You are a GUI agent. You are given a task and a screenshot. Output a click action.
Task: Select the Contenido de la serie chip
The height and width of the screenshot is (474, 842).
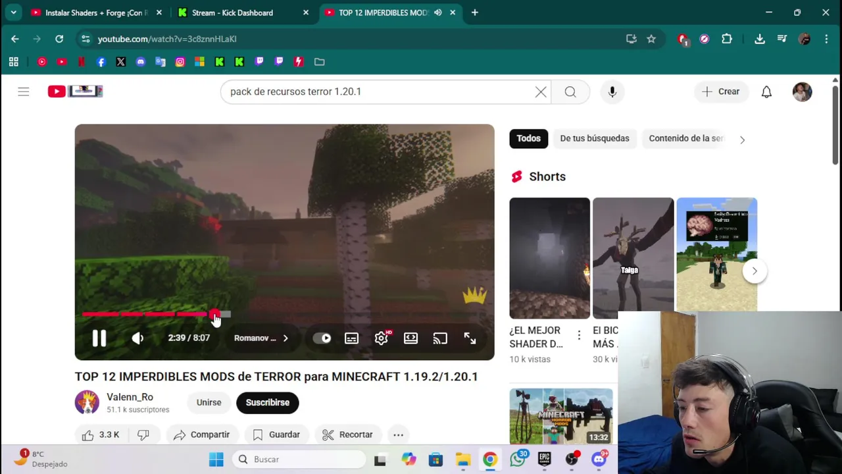pos(686,138)
